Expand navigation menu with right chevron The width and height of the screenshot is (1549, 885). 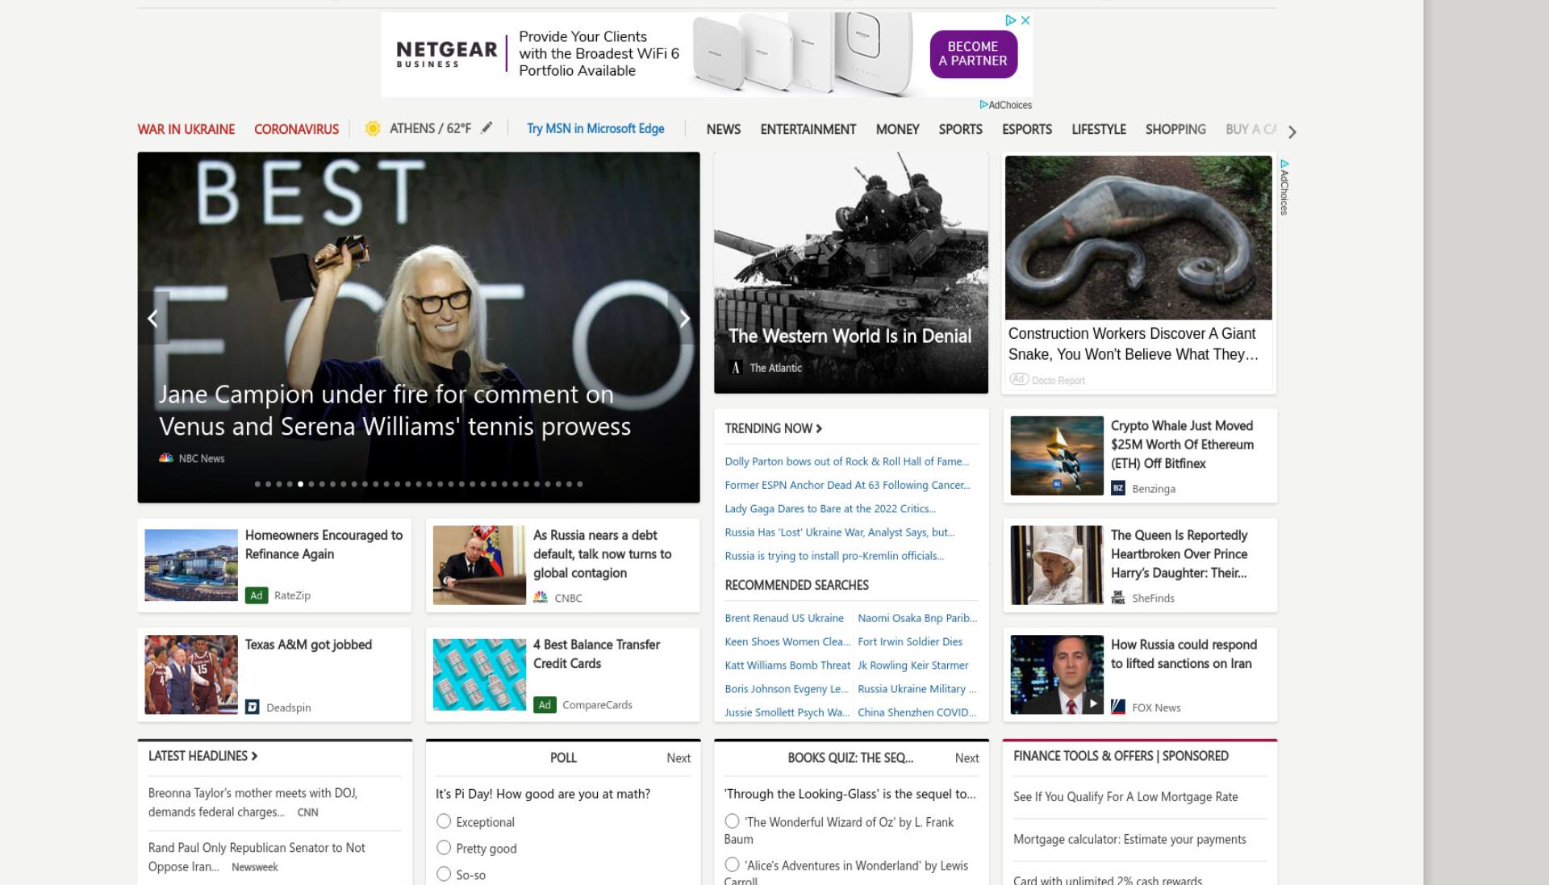point(1292,131)
